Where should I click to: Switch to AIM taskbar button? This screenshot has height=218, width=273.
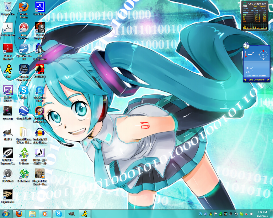click(x=85, y=214)
